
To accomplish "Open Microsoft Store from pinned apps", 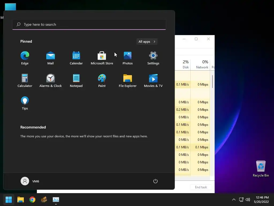I will 102,58.
